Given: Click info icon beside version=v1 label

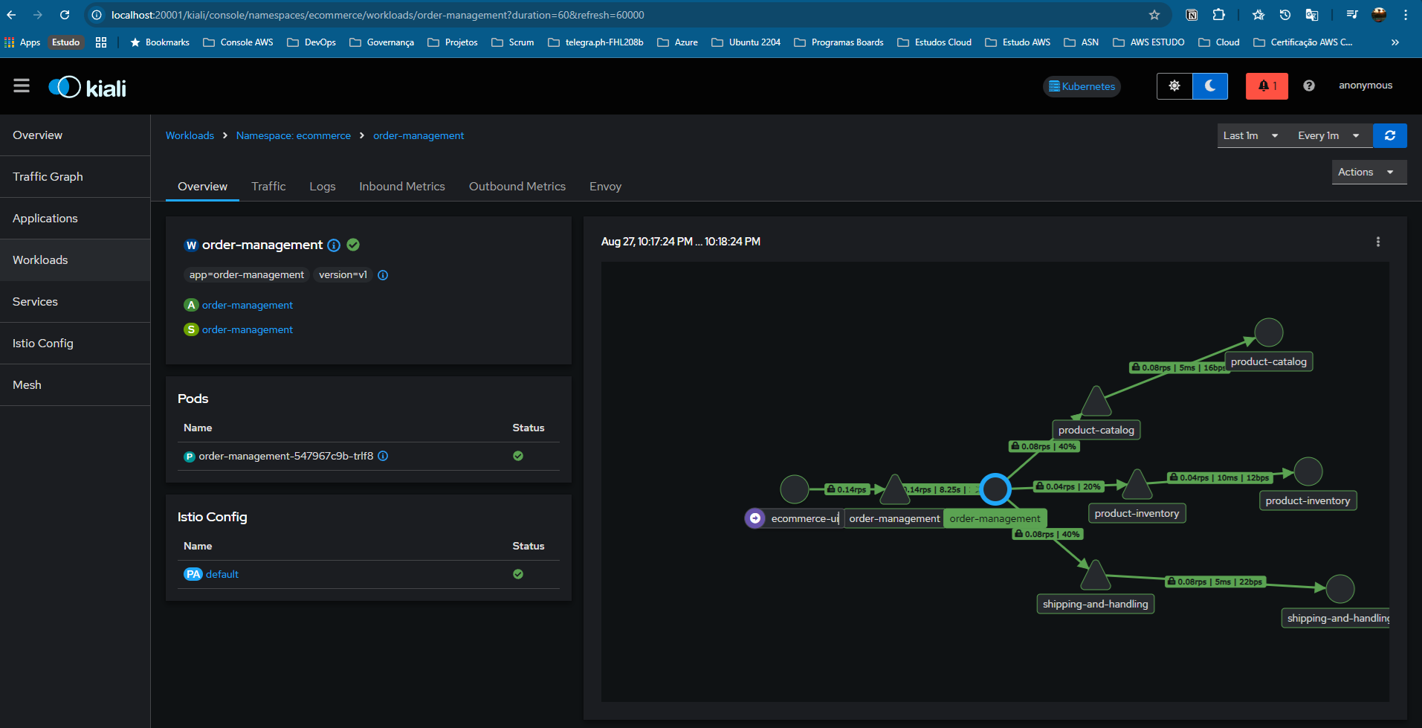Looking at the screenshot, I should (383, 275).
